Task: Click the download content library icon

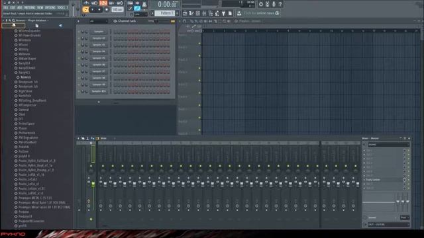Action: [239, 13]
